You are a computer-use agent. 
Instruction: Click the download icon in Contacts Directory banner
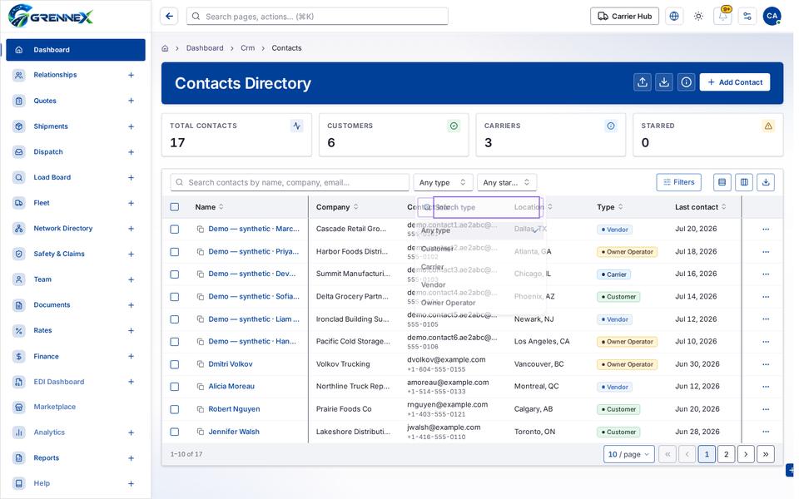click(664, 82)
